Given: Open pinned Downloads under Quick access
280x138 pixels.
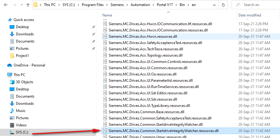Looking at the screenshot, I should [25, 34].
